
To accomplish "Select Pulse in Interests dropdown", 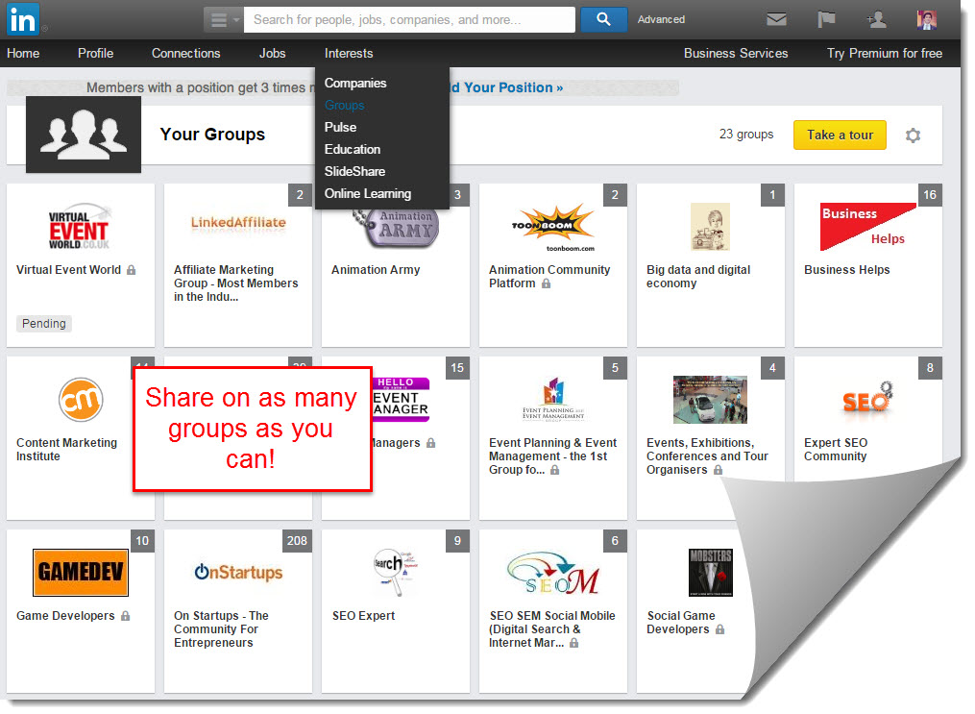I will (x=340, y=127).
